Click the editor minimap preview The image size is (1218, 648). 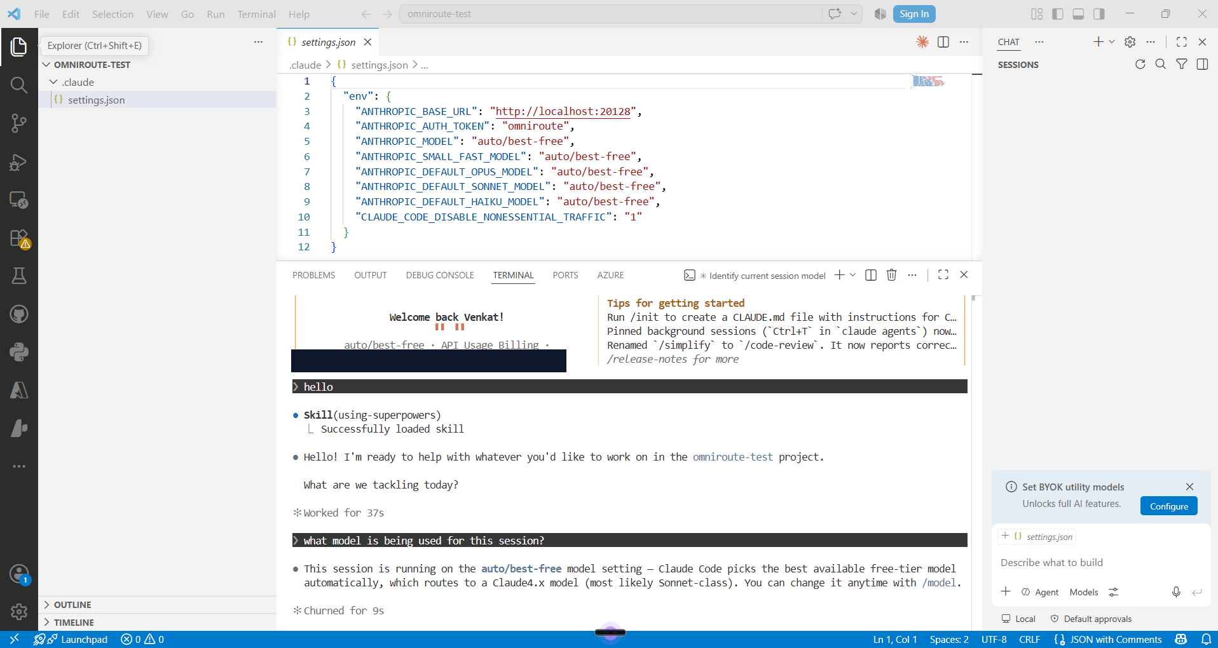[x=928, y=81]
